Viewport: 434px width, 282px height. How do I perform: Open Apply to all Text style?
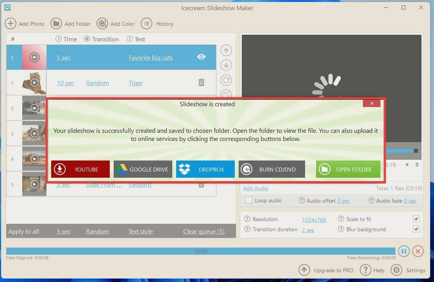click(x=140, y=231)
